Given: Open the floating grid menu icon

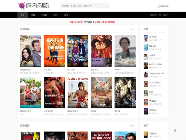Looking at the screenshot, I should 175,130.
